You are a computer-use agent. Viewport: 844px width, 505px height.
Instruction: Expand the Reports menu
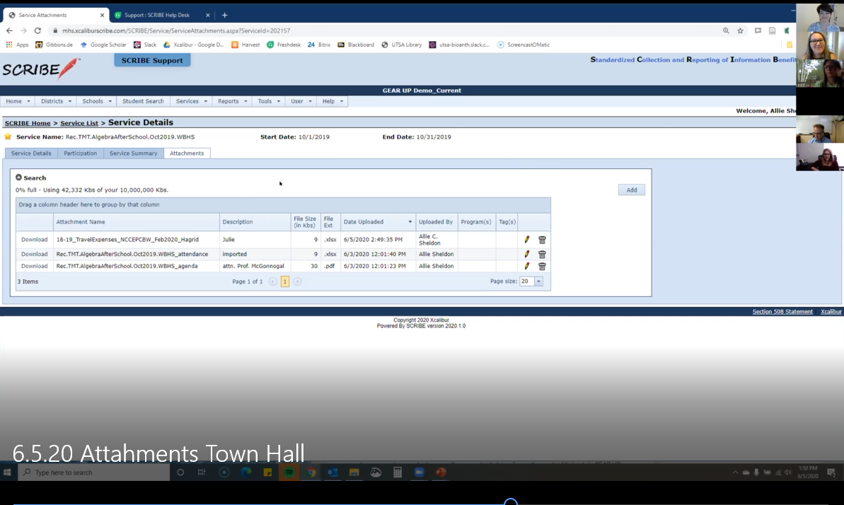pyautogui.click(x=233, y=101)
